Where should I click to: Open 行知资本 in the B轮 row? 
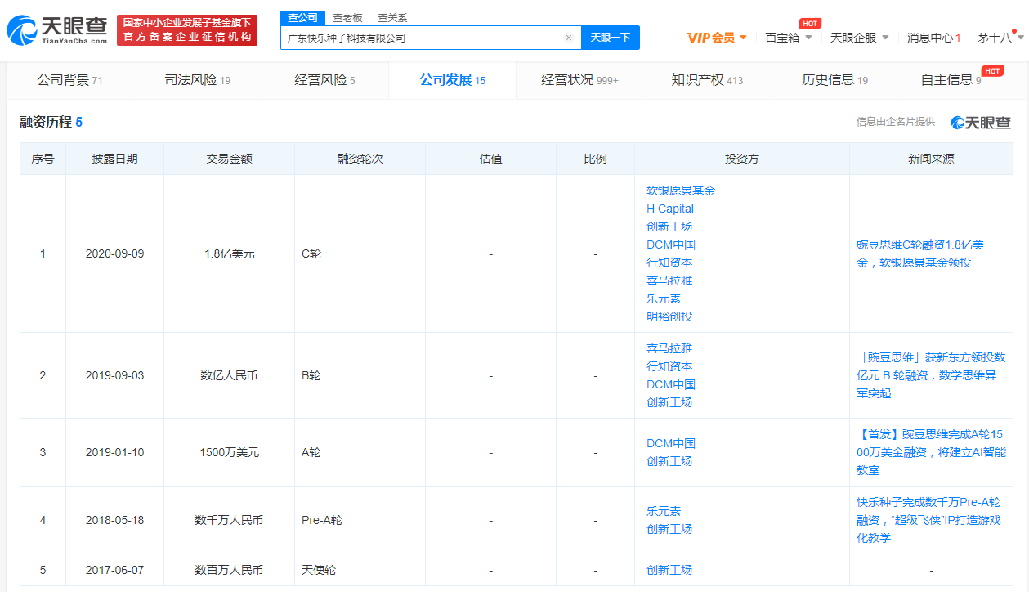pos(669,366)
